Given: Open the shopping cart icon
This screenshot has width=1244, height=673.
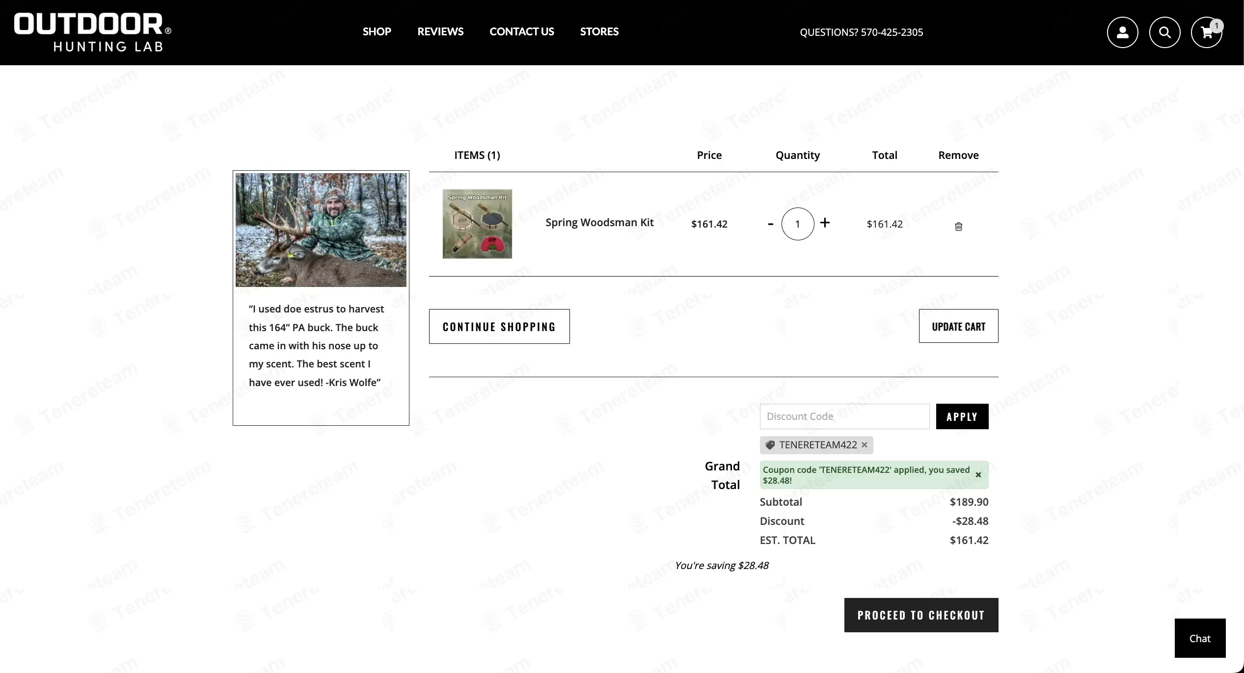Looking at the screenshot, I should [x=1206, y=32].
